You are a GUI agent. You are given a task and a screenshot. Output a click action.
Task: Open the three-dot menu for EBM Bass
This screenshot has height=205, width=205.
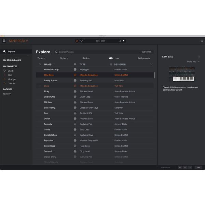pos(199,57)
